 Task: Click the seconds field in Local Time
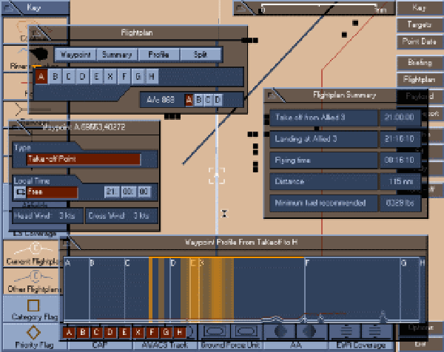144,192
